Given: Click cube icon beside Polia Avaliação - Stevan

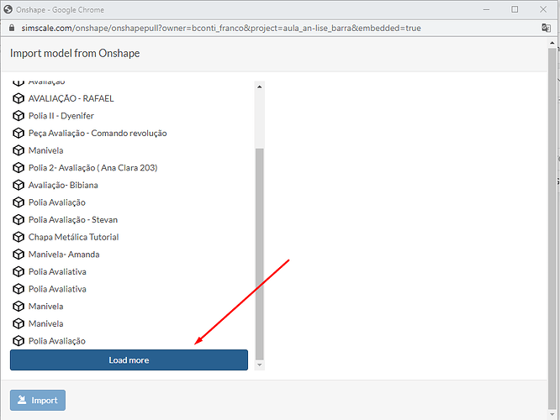Looking at the screenshot, I should [x=18, y=220].
